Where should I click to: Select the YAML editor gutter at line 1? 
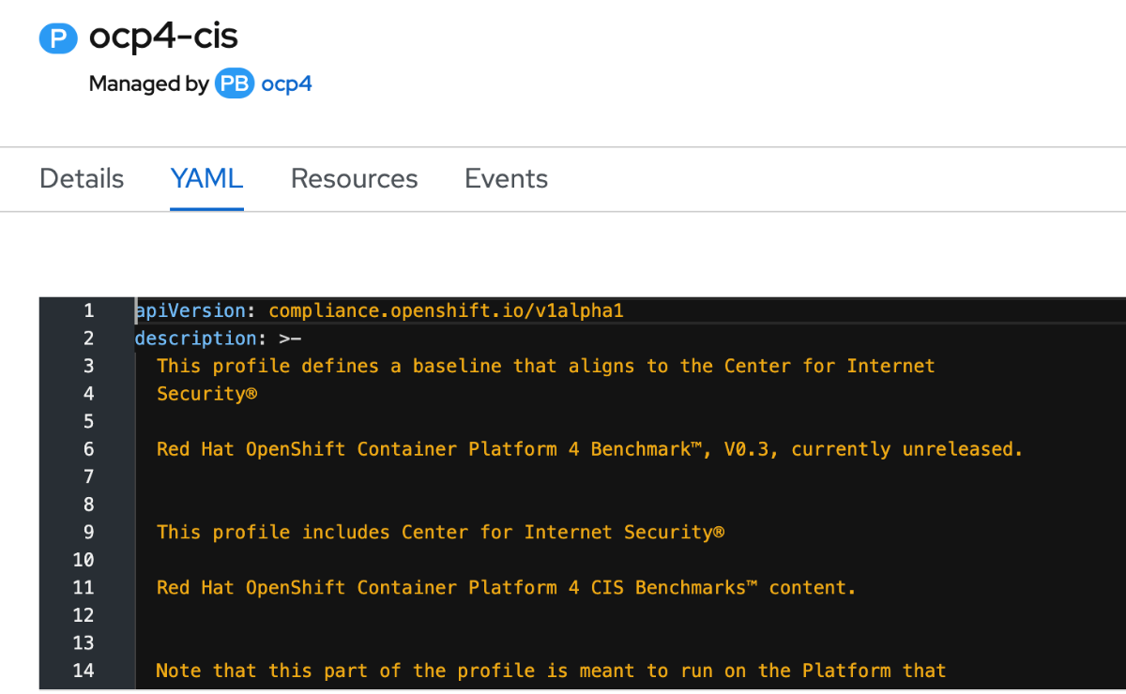pos(88,310)
